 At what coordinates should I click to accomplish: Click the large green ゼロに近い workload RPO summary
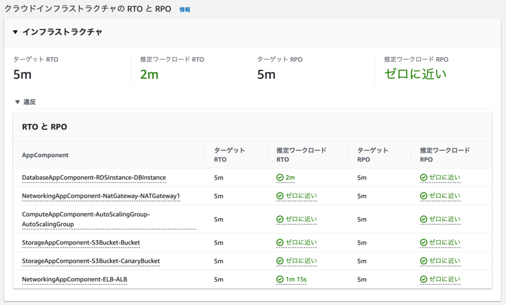click(x=415, y=74)
